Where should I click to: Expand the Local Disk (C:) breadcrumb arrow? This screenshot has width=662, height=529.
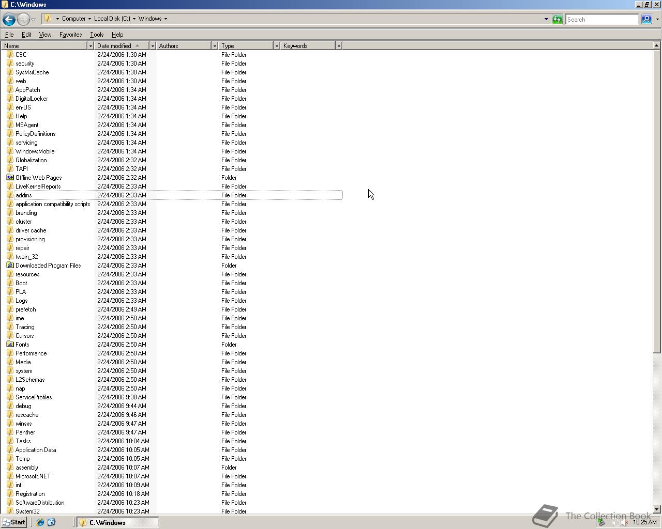(x=134, y=19)
